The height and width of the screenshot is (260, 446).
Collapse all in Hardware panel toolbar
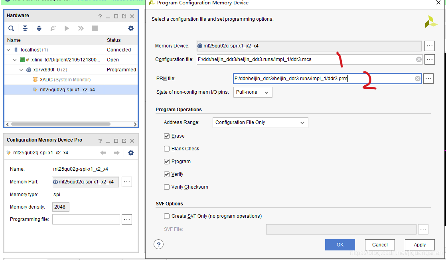[x=25, y=28]
